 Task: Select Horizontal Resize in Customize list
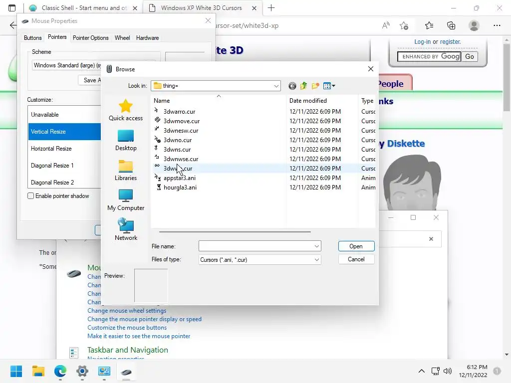coord(64,149)
